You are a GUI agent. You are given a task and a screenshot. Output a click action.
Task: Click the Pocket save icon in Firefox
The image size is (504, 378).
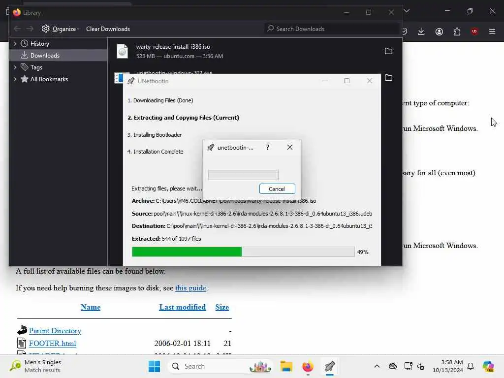405,31
